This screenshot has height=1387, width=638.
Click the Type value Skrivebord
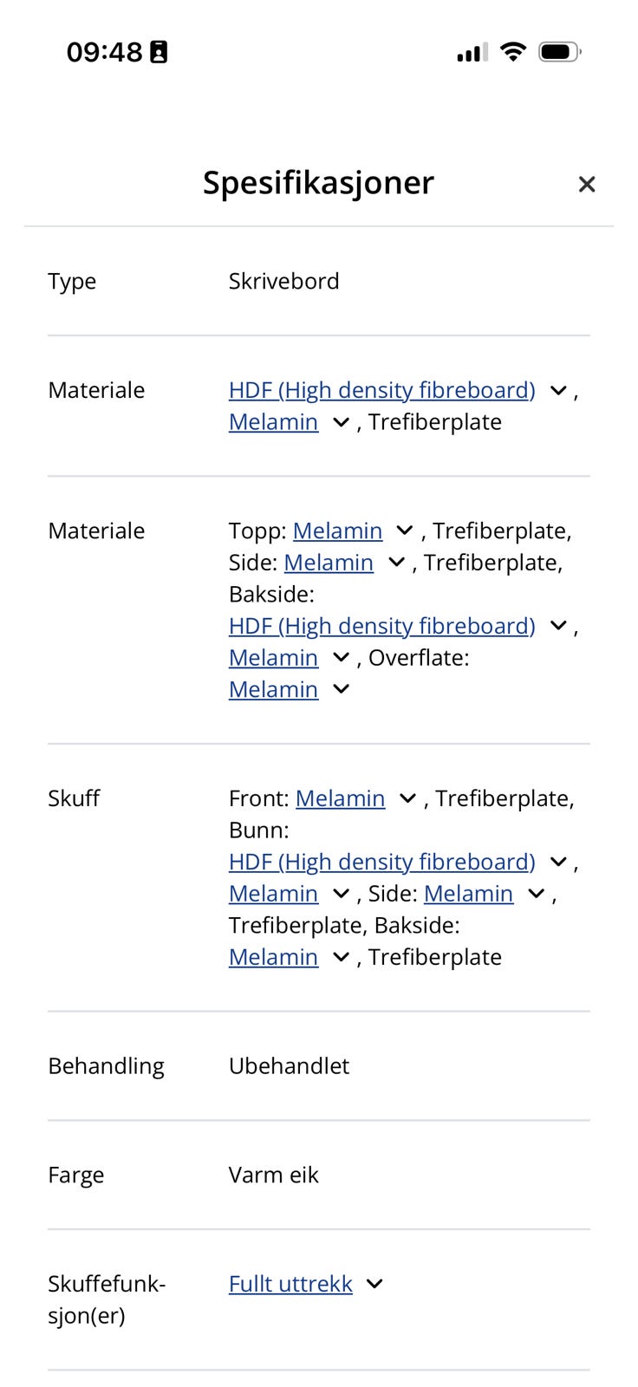click(284, 281)
